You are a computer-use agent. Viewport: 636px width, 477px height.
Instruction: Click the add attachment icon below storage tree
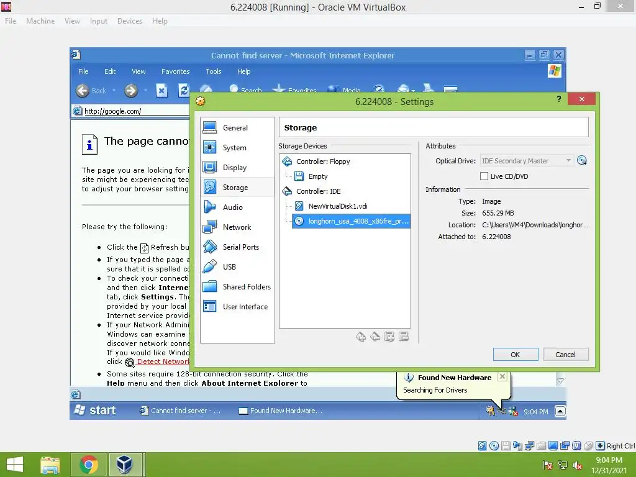click(x=389, y=337)
